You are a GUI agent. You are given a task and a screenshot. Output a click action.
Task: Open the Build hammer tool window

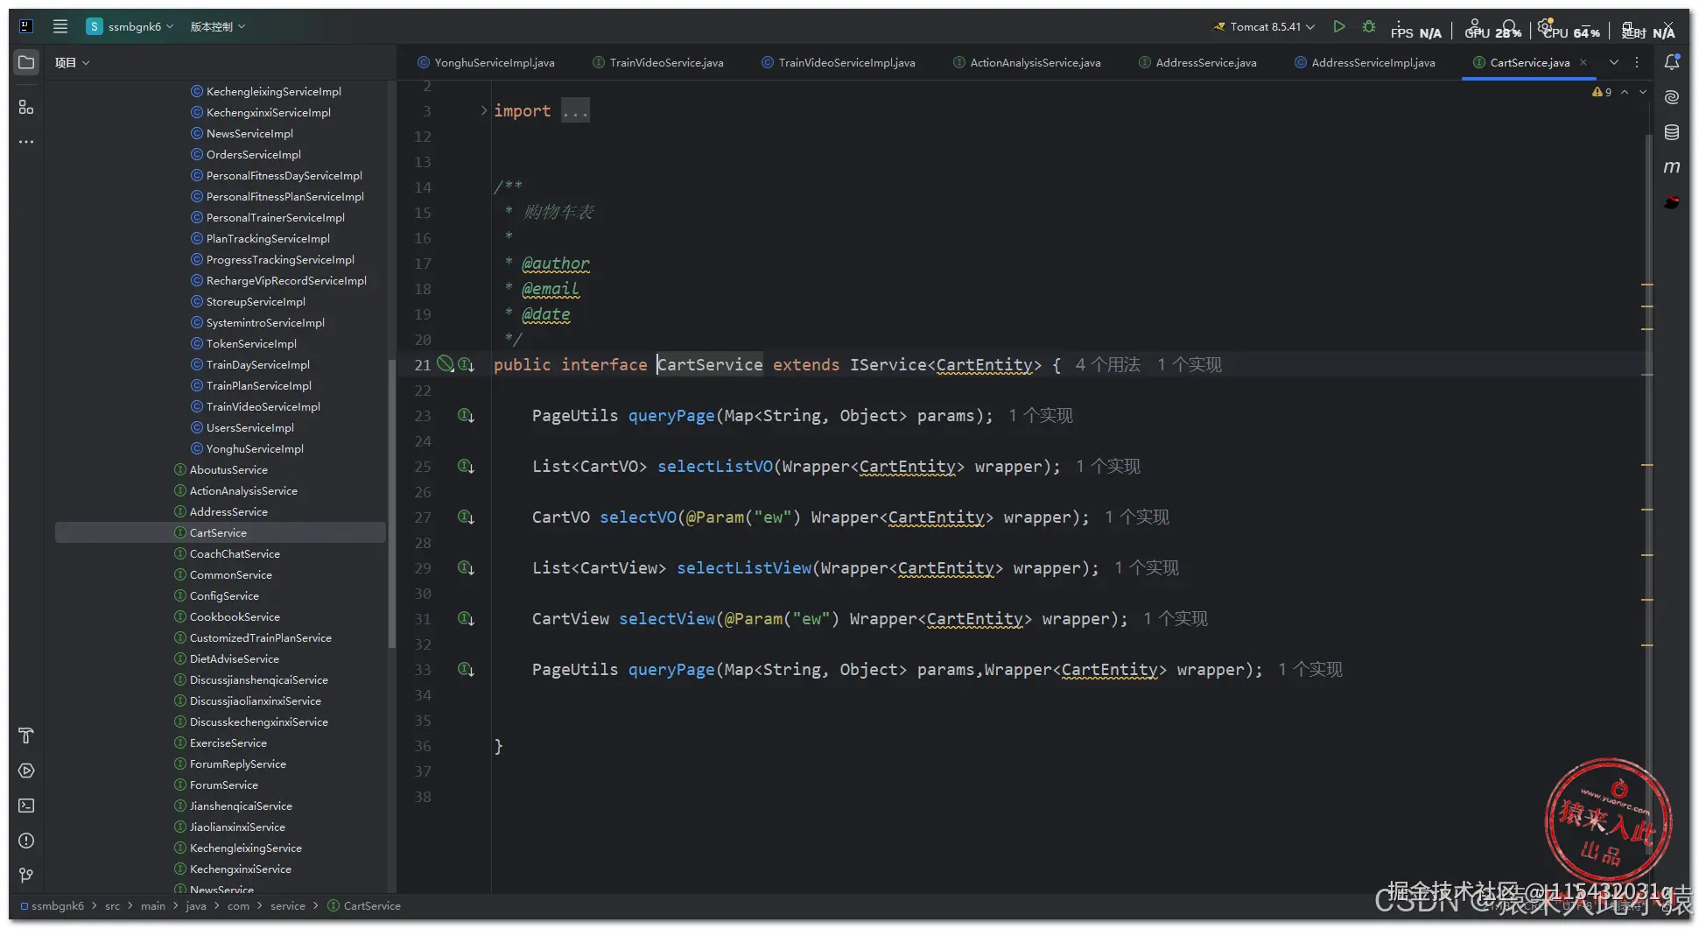coord(26,735)
